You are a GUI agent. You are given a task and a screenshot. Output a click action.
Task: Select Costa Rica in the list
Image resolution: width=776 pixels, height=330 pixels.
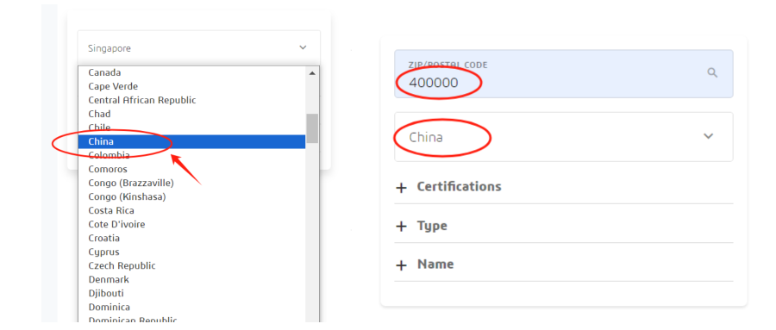pyautogui.click(x=191, y=211)
